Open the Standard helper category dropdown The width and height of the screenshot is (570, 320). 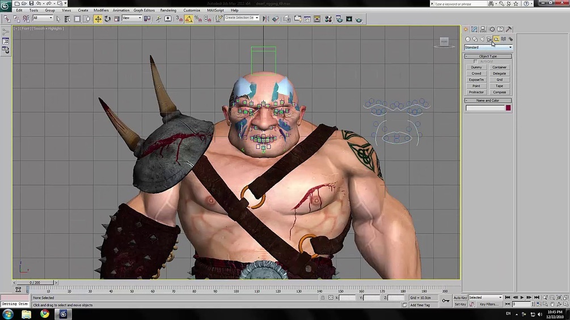tap(488, 47)
